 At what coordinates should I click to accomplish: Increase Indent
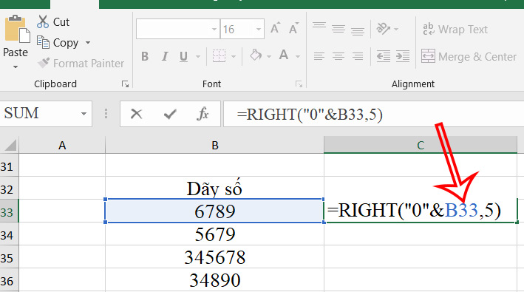(x=403, y=56)
